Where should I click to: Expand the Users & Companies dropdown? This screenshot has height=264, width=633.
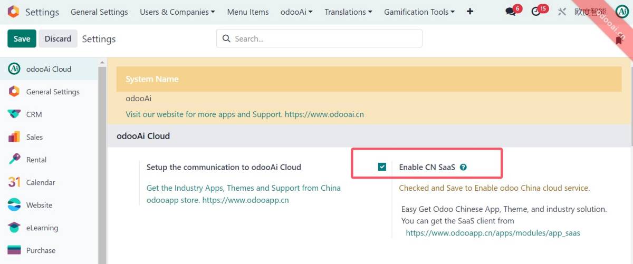pyautogui.click(x=177, y=12)
